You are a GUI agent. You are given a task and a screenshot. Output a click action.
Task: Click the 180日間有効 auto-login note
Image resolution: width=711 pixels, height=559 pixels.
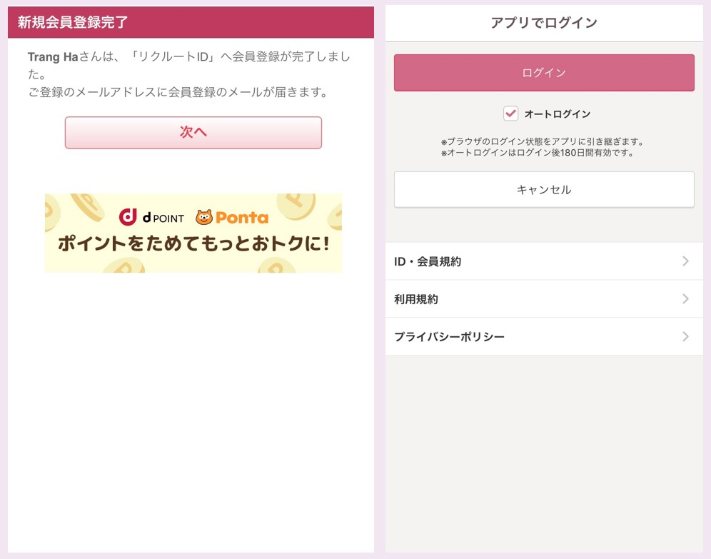pyautogui.click(x=537, y=153)
